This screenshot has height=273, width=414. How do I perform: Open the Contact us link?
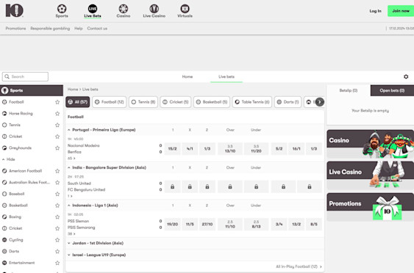click(97, 29)
